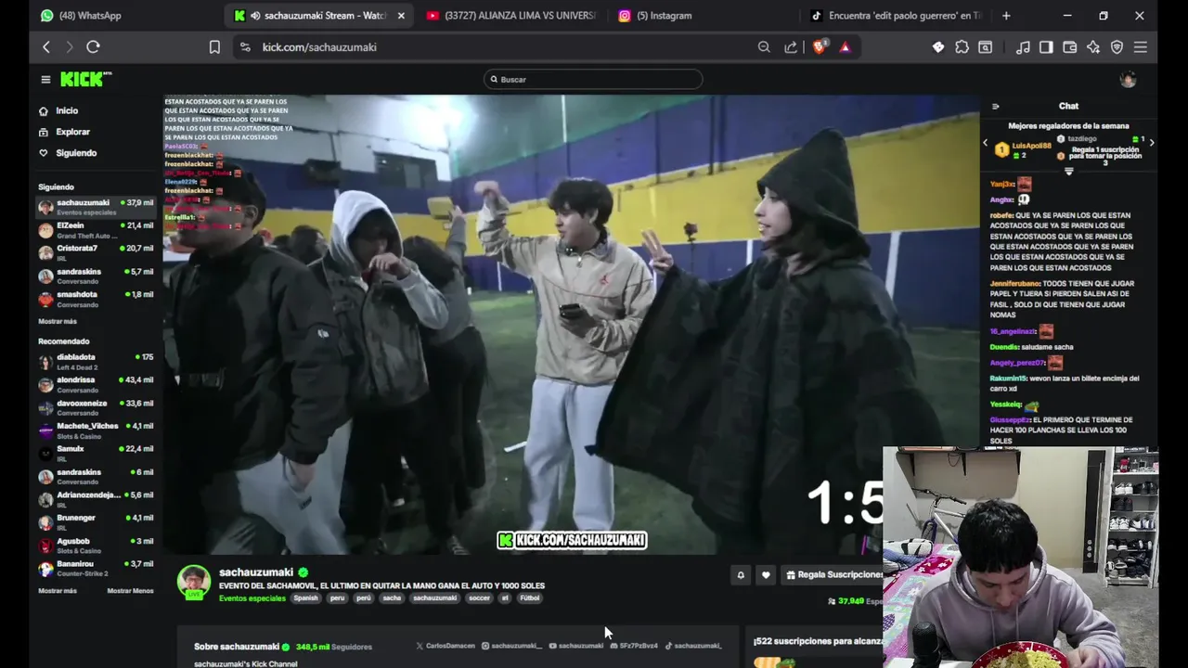1188x668 pixels.
Task: Open Siguiendo in sidebar nav
Action: [x=76, y=153]
